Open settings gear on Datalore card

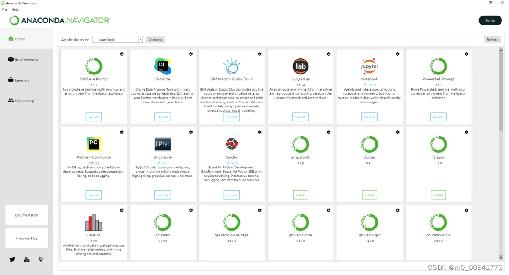[x=191, y=54]
